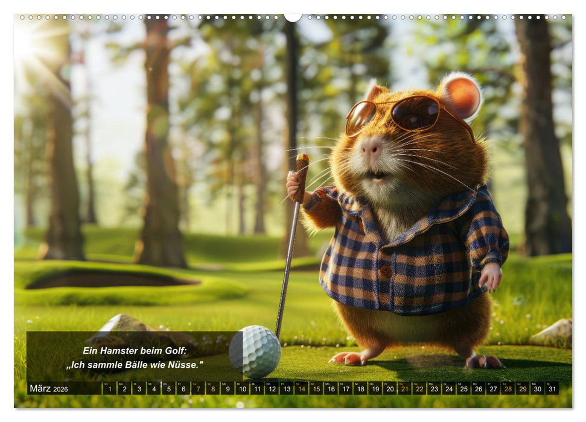Click date 17 in the middle of the strip
The image size is (586, 422).
click(345, 389)
